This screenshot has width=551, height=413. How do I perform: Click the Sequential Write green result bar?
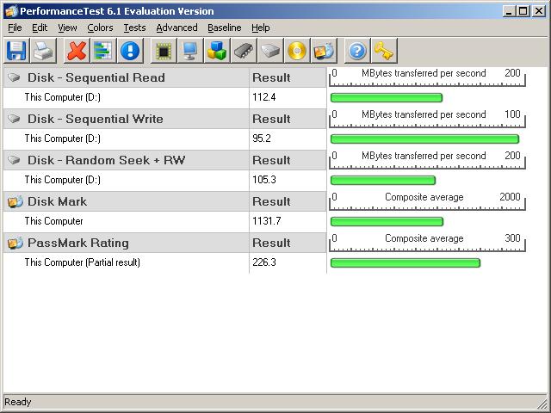pyautogui.click(x=424, y=139)
